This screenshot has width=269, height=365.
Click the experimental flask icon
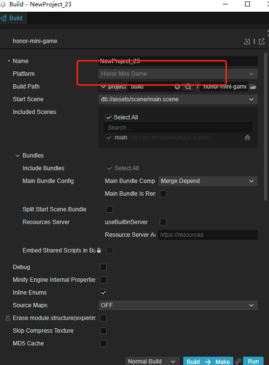[8, 318]
